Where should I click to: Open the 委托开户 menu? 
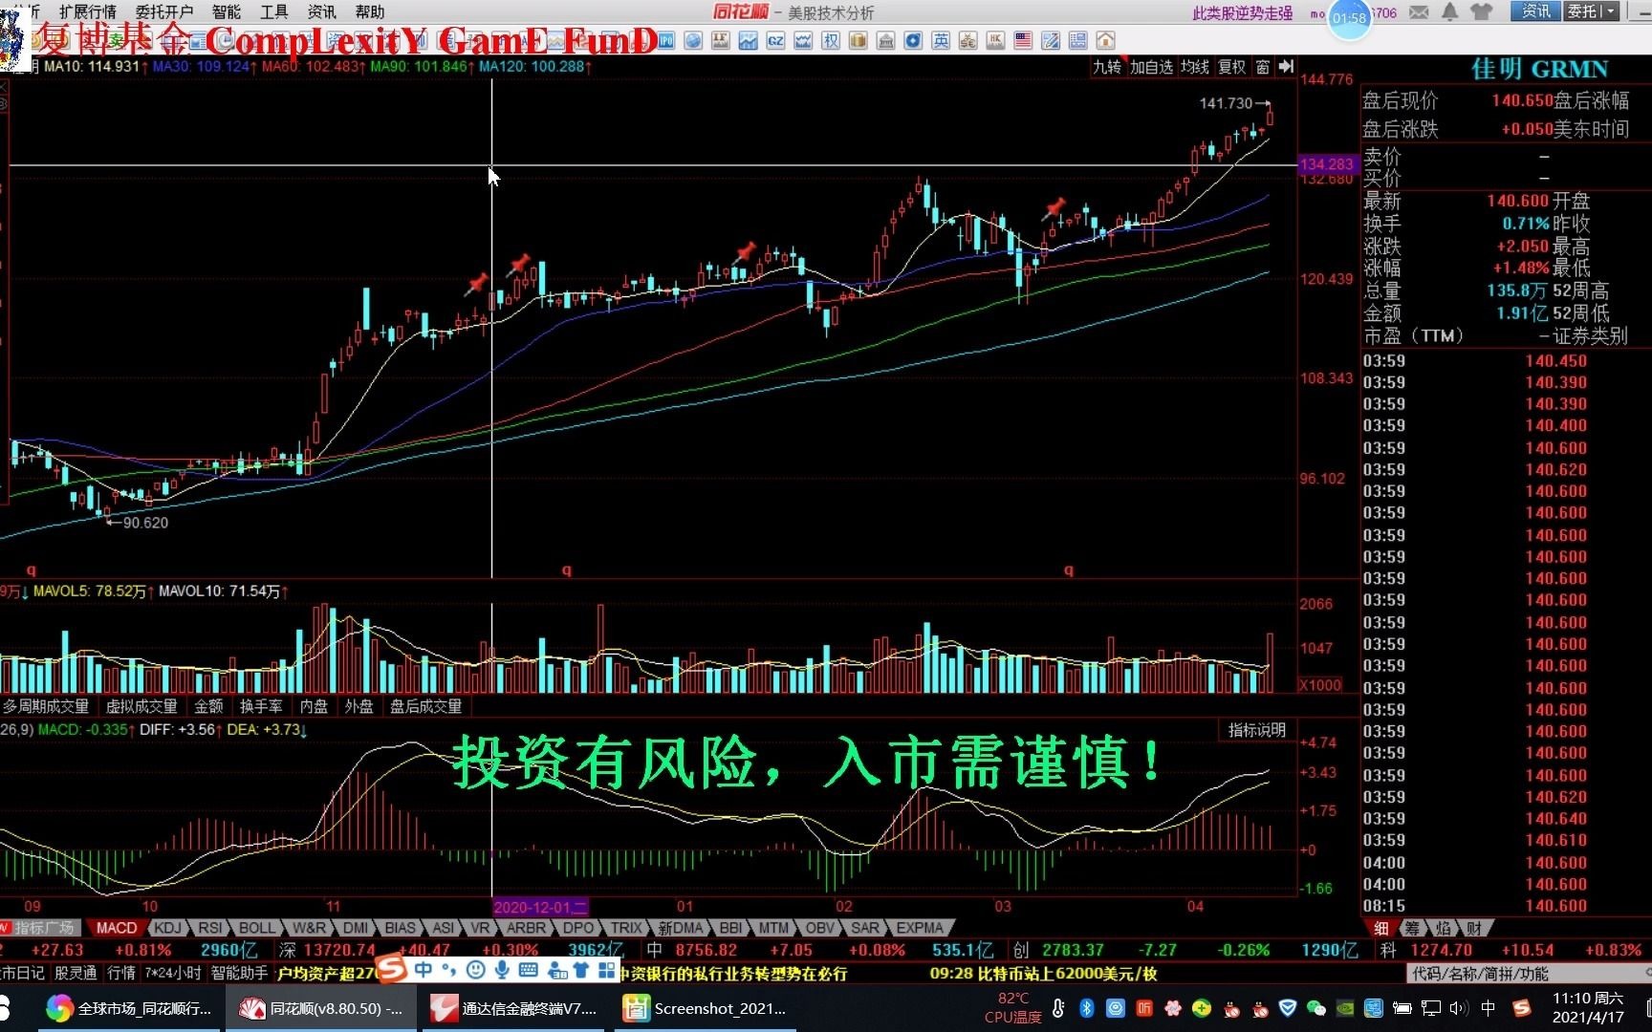click(164, 11)
